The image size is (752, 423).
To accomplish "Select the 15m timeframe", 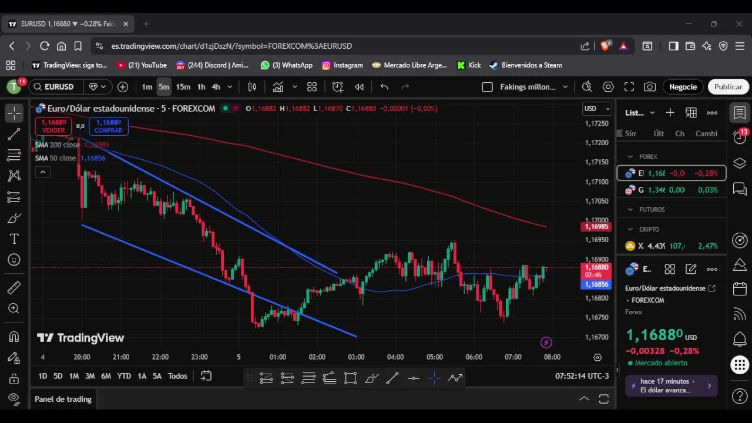I will pyautogui.click(x=183, y=87).
